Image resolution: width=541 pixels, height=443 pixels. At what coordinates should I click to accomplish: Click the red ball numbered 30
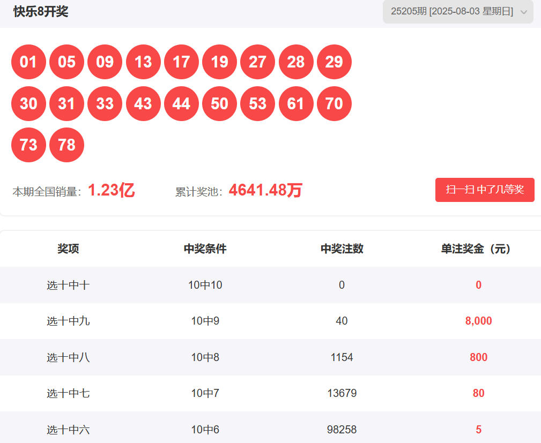[28, 103]
